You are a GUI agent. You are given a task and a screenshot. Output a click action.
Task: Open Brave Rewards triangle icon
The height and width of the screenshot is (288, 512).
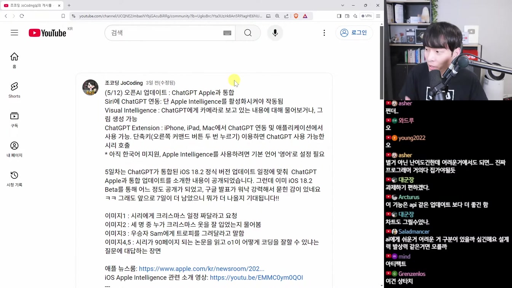click(x=305, y=16)
